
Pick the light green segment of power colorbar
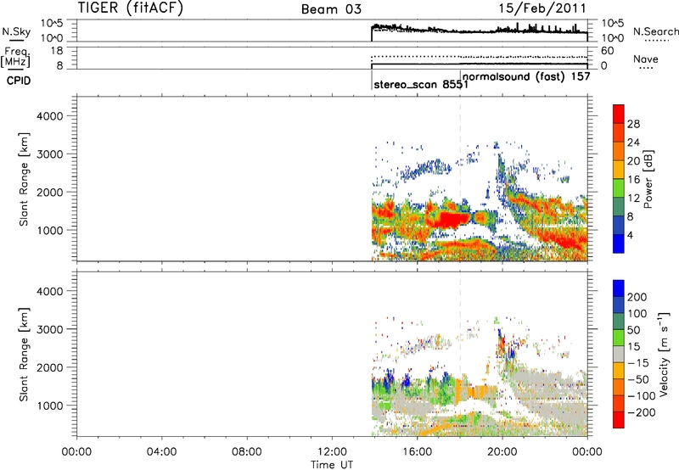click(619, 188)
